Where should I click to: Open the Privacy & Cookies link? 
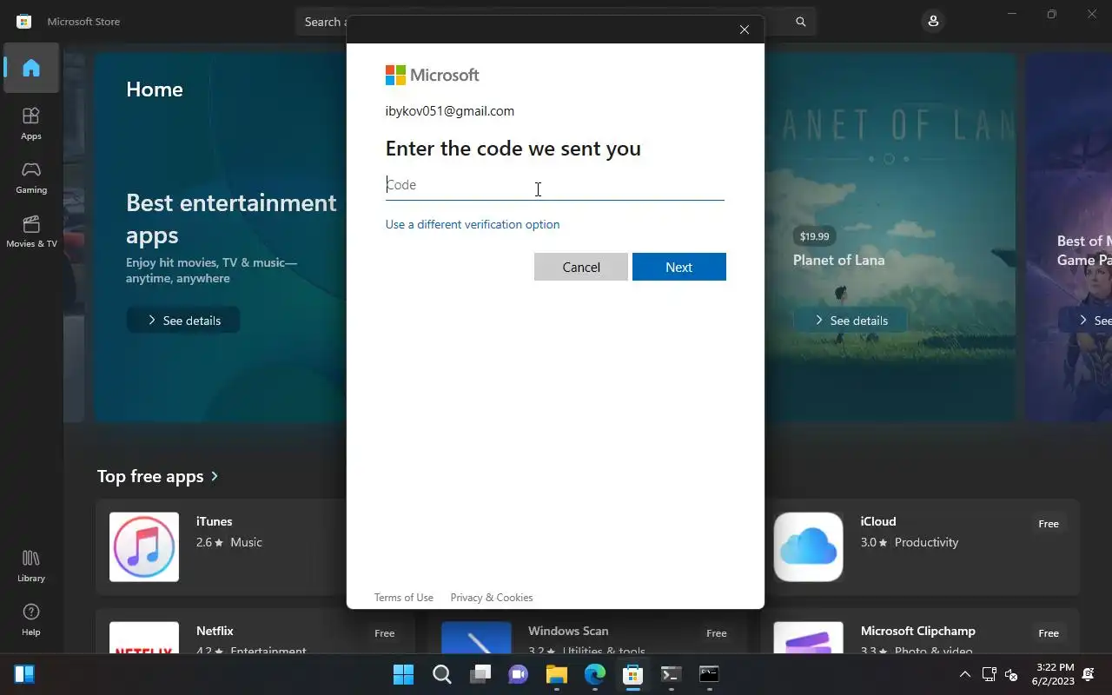tap(492, 598)
